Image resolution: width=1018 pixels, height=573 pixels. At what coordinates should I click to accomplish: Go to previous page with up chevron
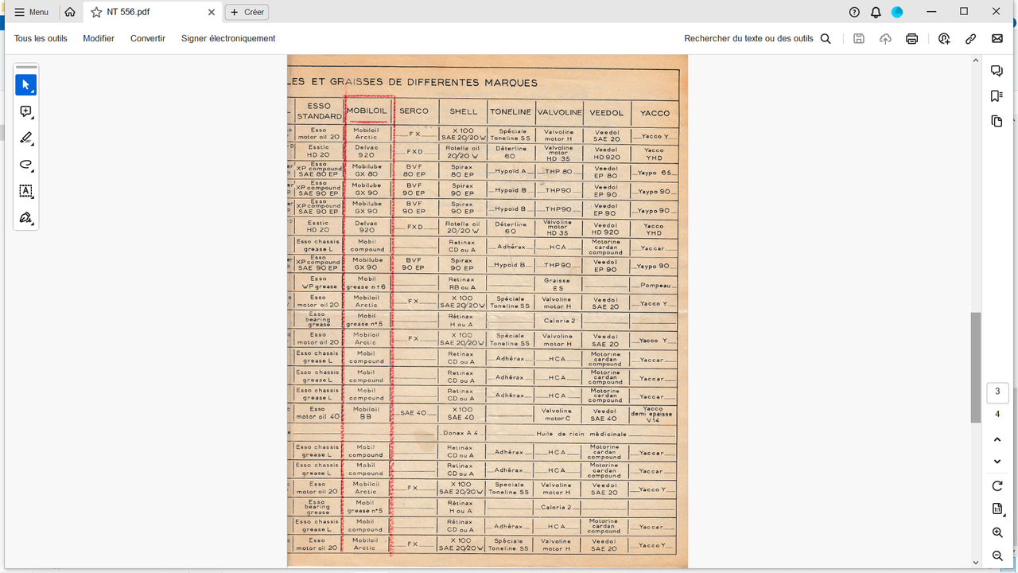point(997,439)
